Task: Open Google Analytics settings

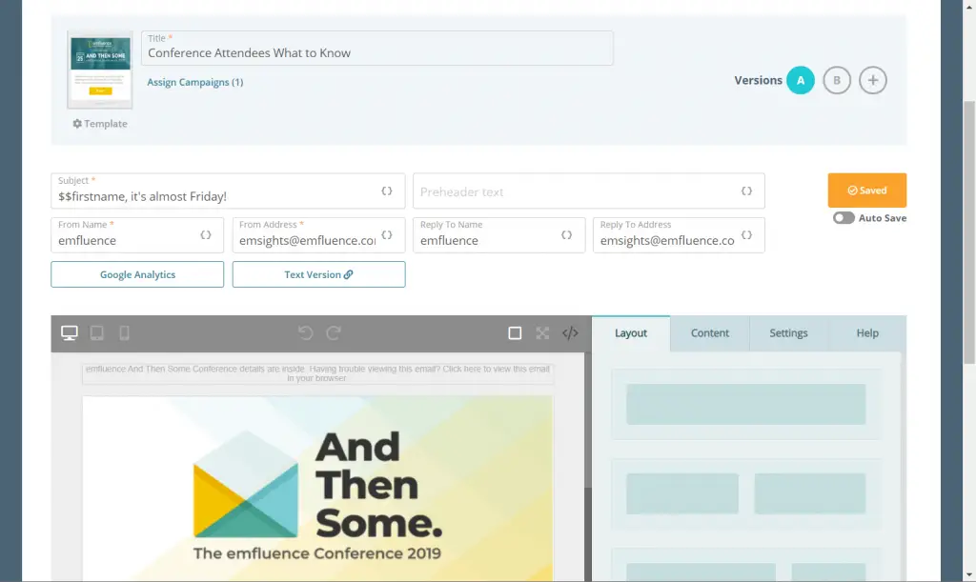Action: (x=137, y=274)
